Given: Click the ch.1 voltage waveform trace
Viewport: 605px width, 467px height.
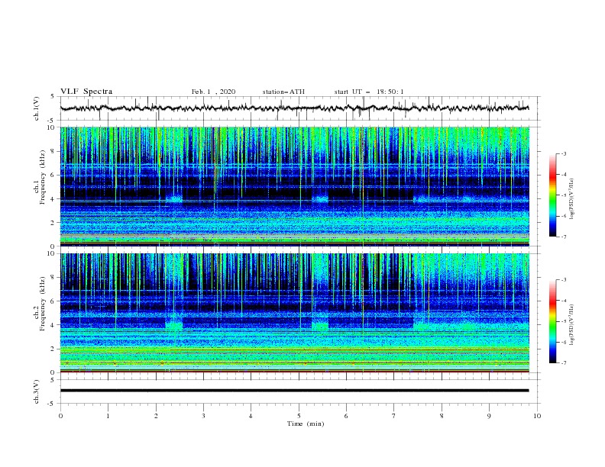Looking at the screenshot, I should point(294,108).
